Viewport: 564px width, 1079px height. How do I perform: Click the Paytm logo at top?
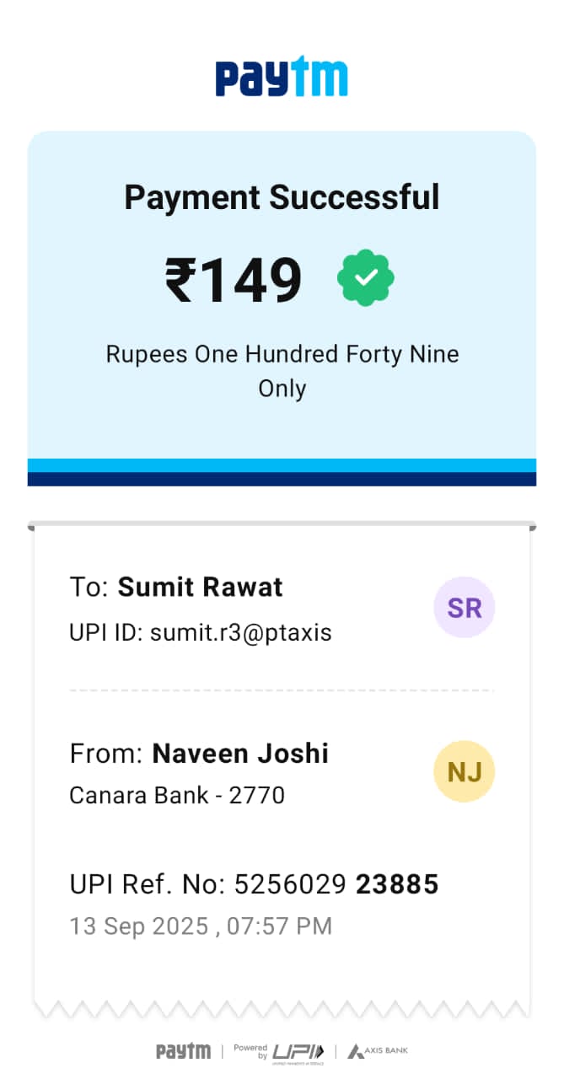[282, 78]
